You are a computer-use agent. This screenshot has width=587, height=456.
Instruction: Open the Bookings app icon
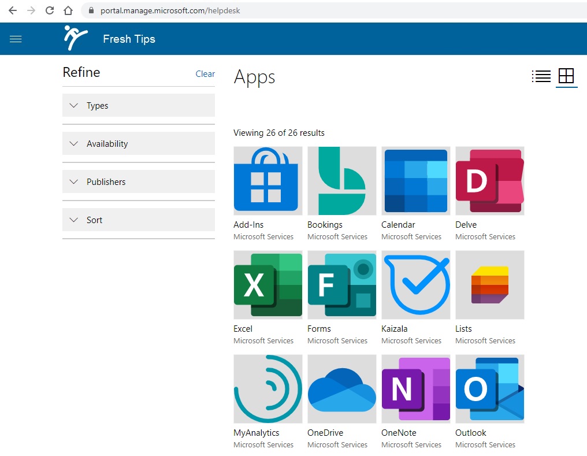342,181
